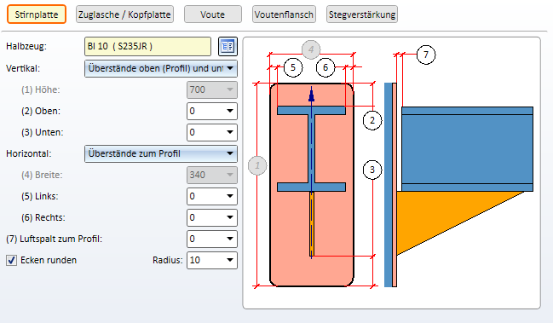Click circled marker 6 in the diagram
The image size is (553, 323).
point(325,67)
